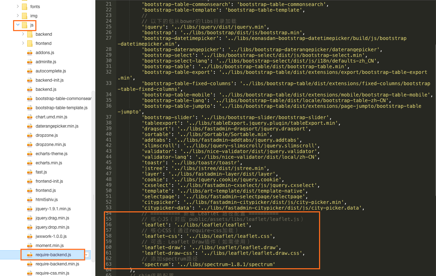Click the 'leaflet-draw-css' line in code
This screenshot has height=276, width=436.
[223, 253]
